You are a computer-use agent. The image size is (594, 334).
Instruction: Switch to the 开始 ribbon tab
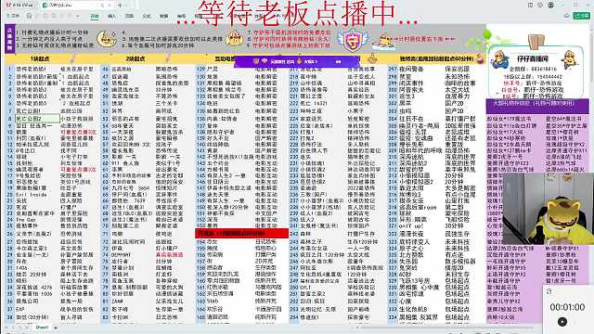(x=95, y=17)
